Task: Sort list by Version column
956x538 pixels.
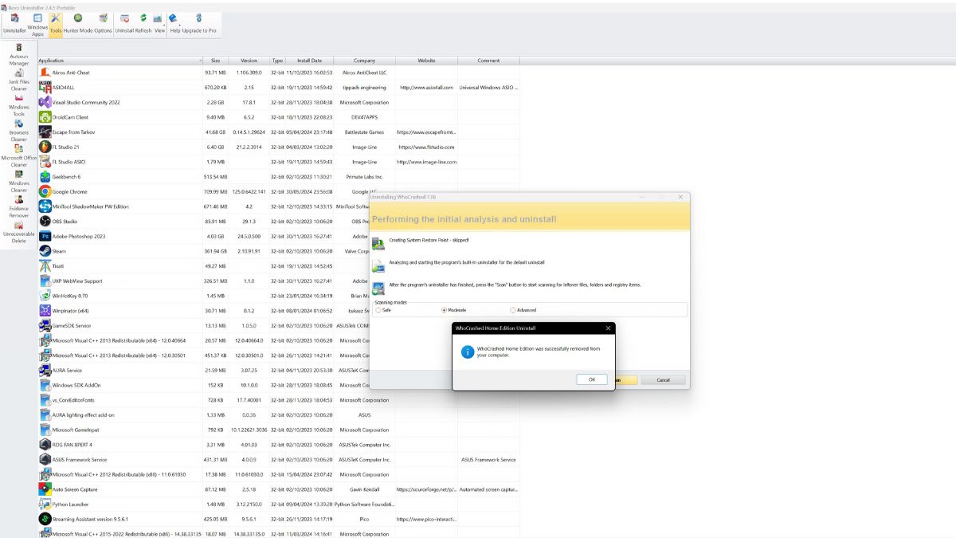Action: [x=249, y=61]
